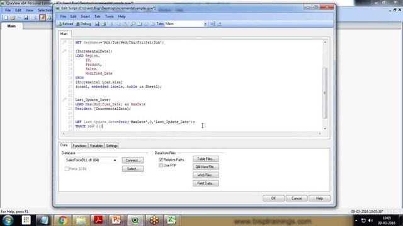Click the horizontal scrollbar left arrow in editor
Screen dimensions: 403x226
[64, 134]
